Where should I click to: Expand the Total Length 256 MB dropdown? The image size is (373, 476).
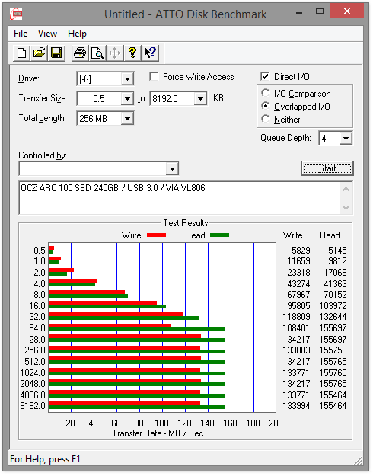coord(127,118)
